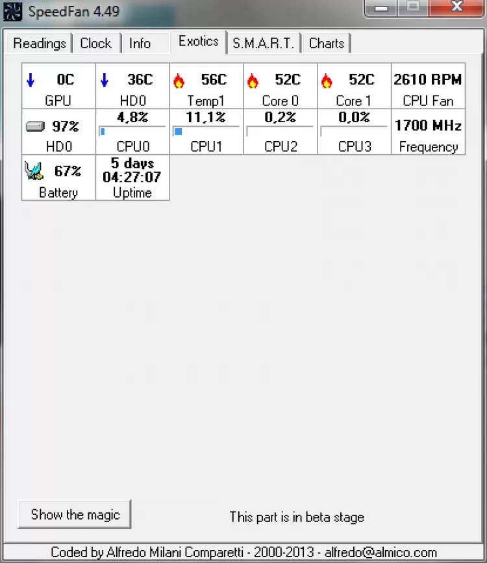
Task: Go to the S.M.A.R.T. tab
Action: pyautogui.click(x=264, y=44)
